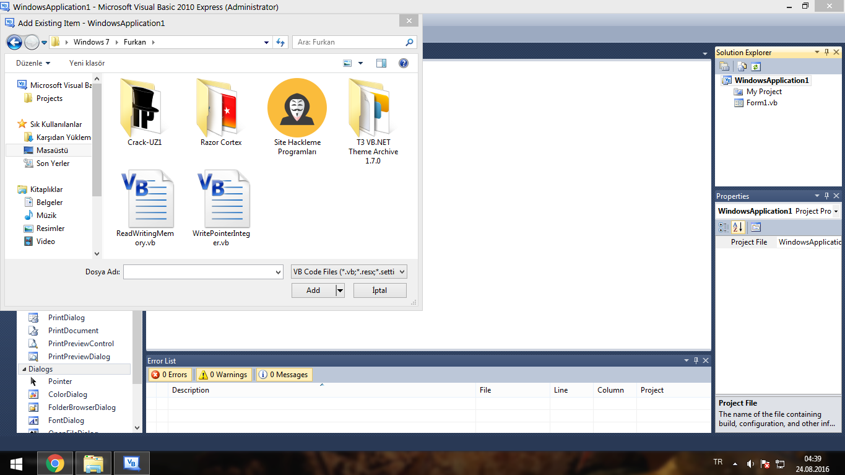This screenshot has width=845, height=475.
Task: Refresh the Furkan folder listing
Action: pos(281,42)
